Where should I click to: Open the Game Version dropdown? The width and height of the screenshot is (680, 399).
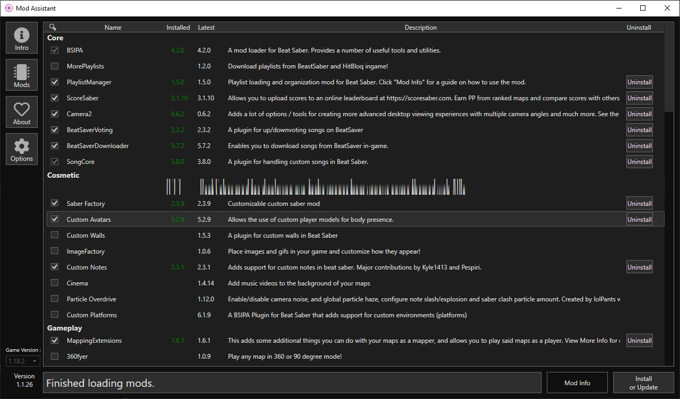tap(22, 360)
